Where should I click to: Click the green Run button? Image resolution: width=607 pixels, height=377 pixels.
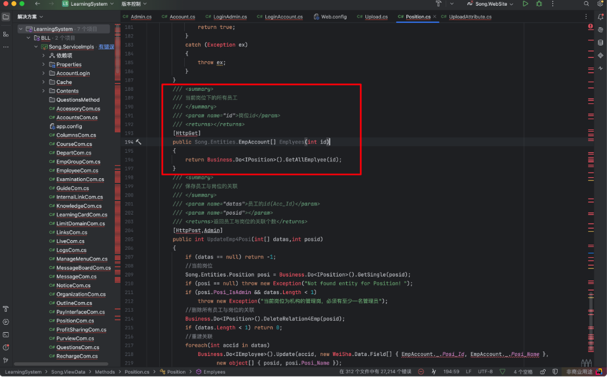click(525, 4)
